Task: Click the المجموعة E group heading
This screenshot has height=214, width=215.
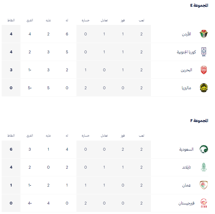Action: (x=199, y=5)
